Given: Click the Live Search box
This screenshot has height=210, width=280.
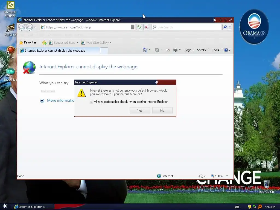Looking at the screenshot, I should (186, 27).
